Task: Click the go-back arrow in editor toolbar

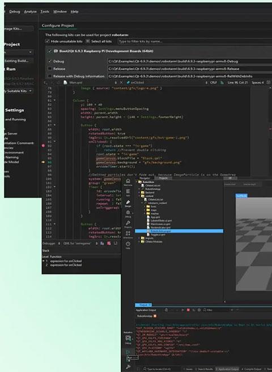Action: pos(45,83)
